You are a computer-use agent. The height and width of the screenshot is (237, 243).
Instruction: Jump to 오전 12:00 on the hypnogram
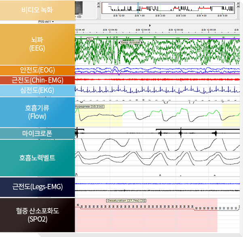click(x=119, y=16)
